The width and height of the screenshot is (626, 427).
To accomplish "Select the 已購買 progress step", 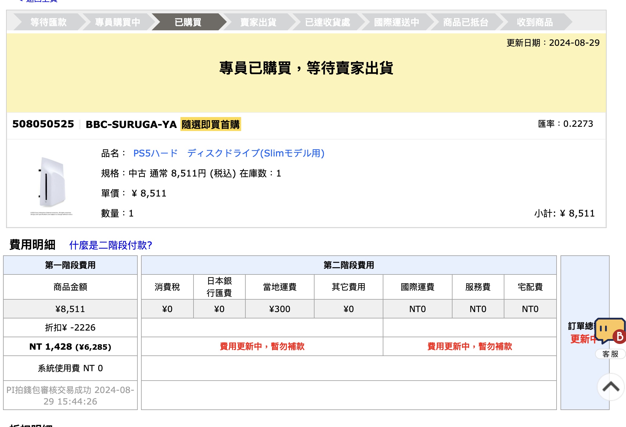I will click(188, 22).
